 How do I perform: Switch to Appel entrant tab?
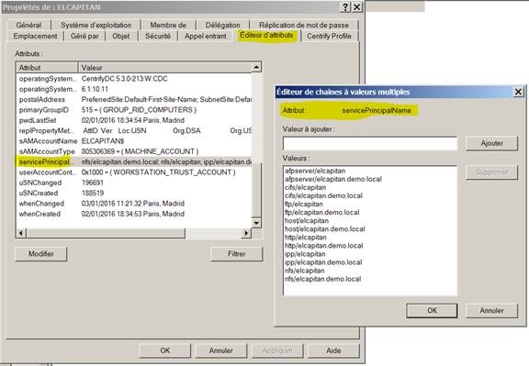tap(205, 36)
